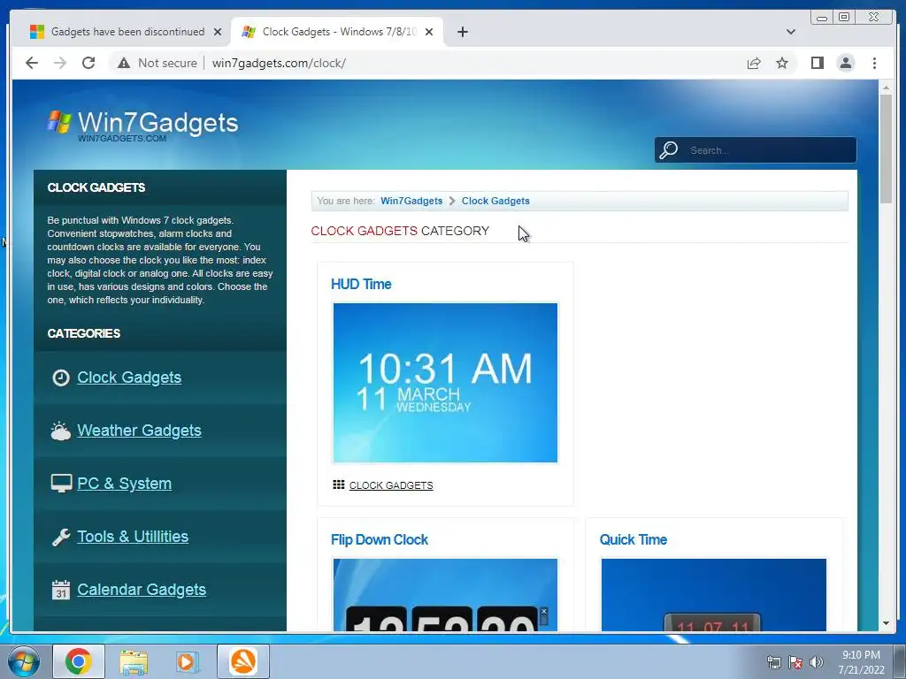Click the scrollbar down arrow
The height and width of the screenshot is (679, 906).
886,623
